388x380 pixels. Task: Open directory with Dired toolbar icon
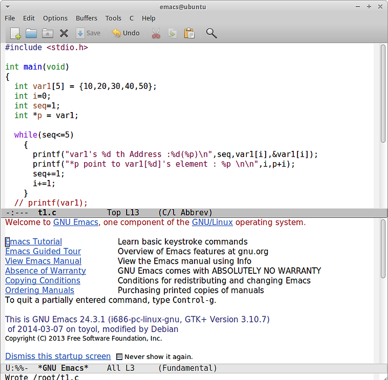47,33
